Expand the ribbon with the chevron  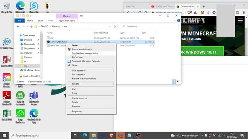(x=175, y=20)
